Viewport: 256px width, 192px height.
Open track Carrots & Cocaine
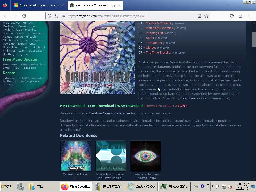pyautogui.click(x=158, y=23)
